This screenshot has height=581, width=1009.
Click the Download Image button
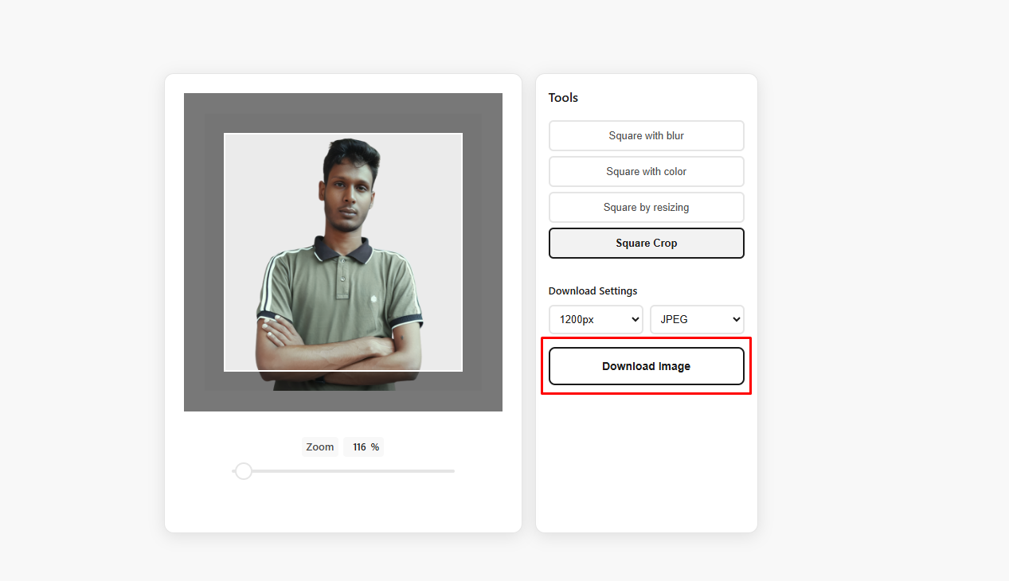coord(646,366)
